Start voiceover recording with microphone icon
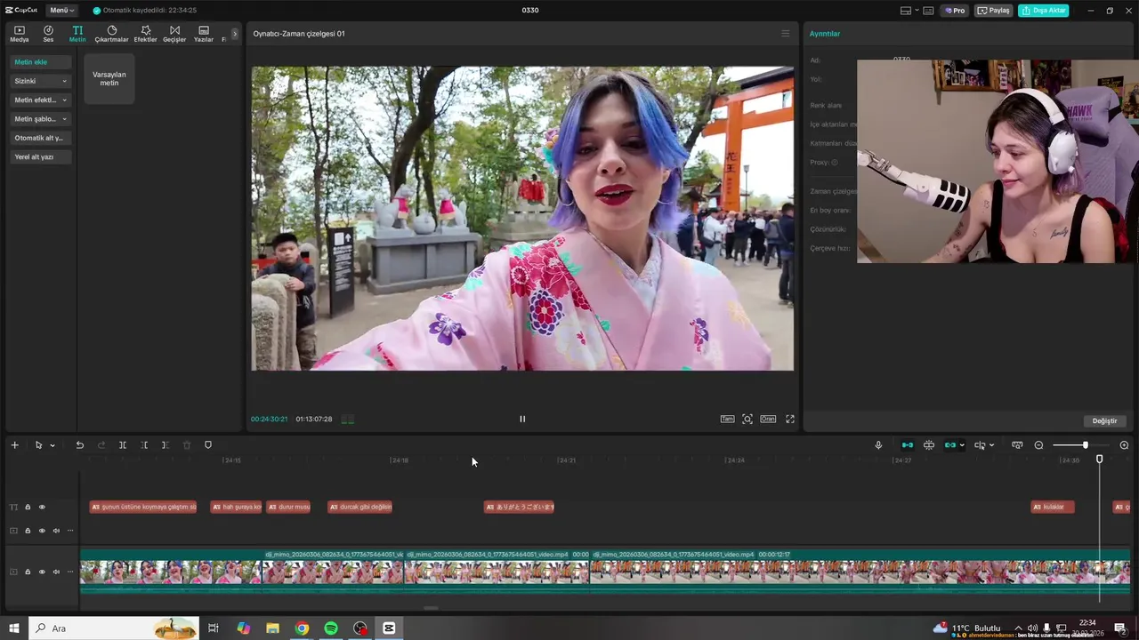1139x640 pixels. pyautogui.click(x=878, y=445)
